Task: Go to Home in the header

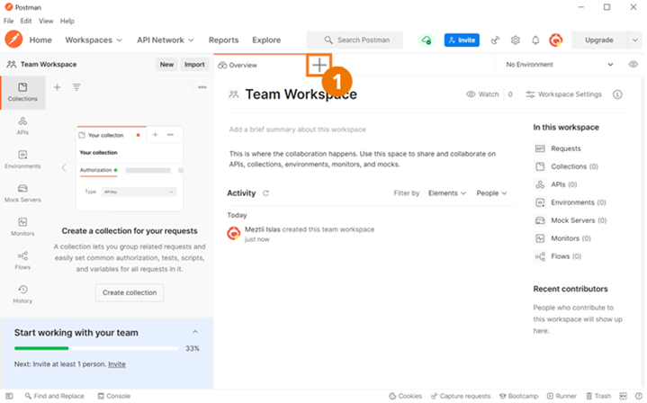Action: tap(40, 40)
